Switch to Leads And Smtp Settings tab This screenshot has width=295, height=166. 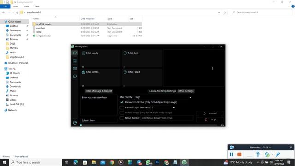tap(163, 91)
